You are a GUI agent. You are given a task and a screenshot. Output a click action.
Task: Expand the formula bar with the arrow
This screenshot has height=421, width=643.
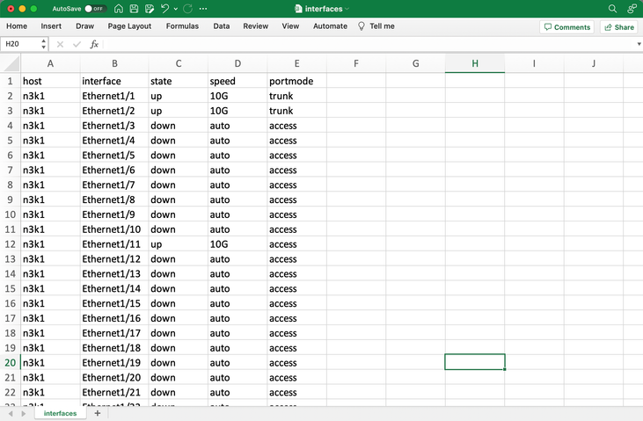639,44
